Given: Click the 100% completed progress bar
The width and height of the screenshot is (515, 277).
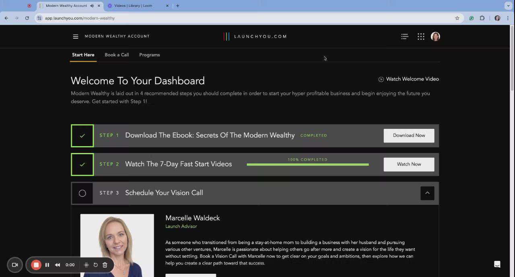Looking at the screenshot, I should click(308, 164).
